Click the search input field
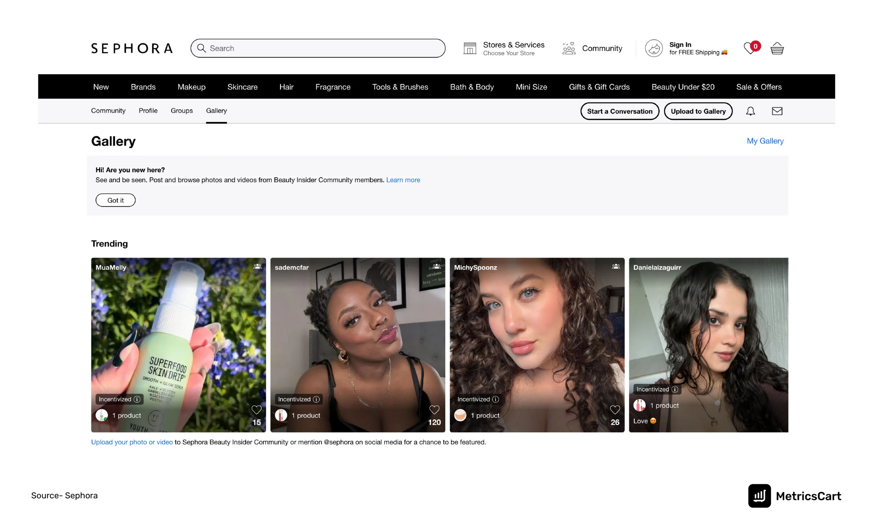The width and height of the screenshot is (873, 526). pyautogui.click(x=318, y=49)
